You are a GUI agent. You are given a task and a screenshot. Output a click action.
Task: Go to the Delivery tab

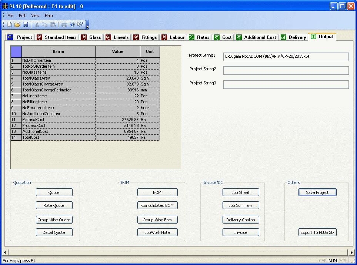294,37
